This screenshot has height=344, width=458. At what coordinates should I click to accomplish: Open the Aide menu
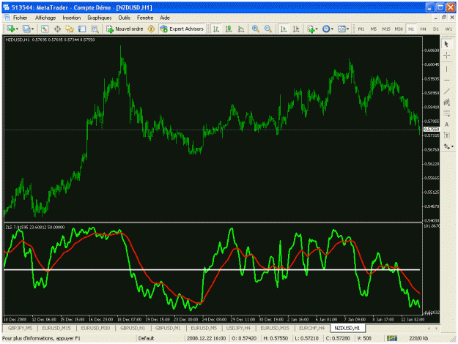165,18
